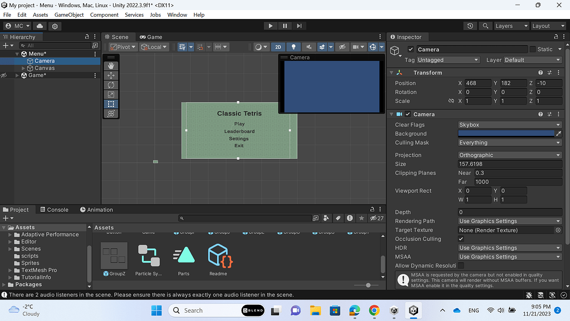
Task: Click the background color eyedropper icon
Action: click(x=558, y=134)
